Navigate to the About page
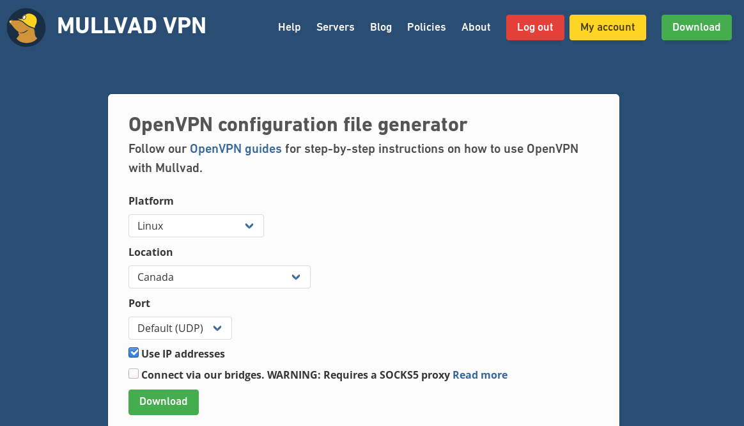 [x=476, y=27]
